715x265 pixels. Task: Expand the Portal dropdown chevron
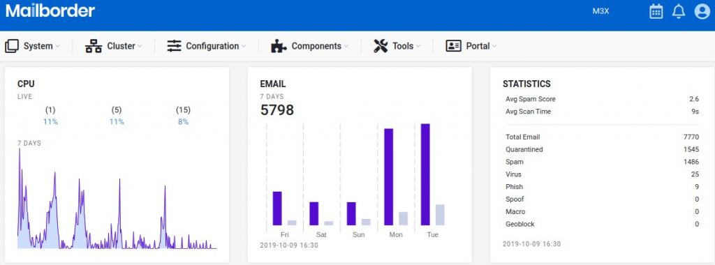click(x=494, y=47)
